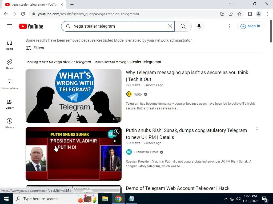Click the install/download page icon in address bar
This screenshot has height=204, width=273.
[x=222, y=14]
